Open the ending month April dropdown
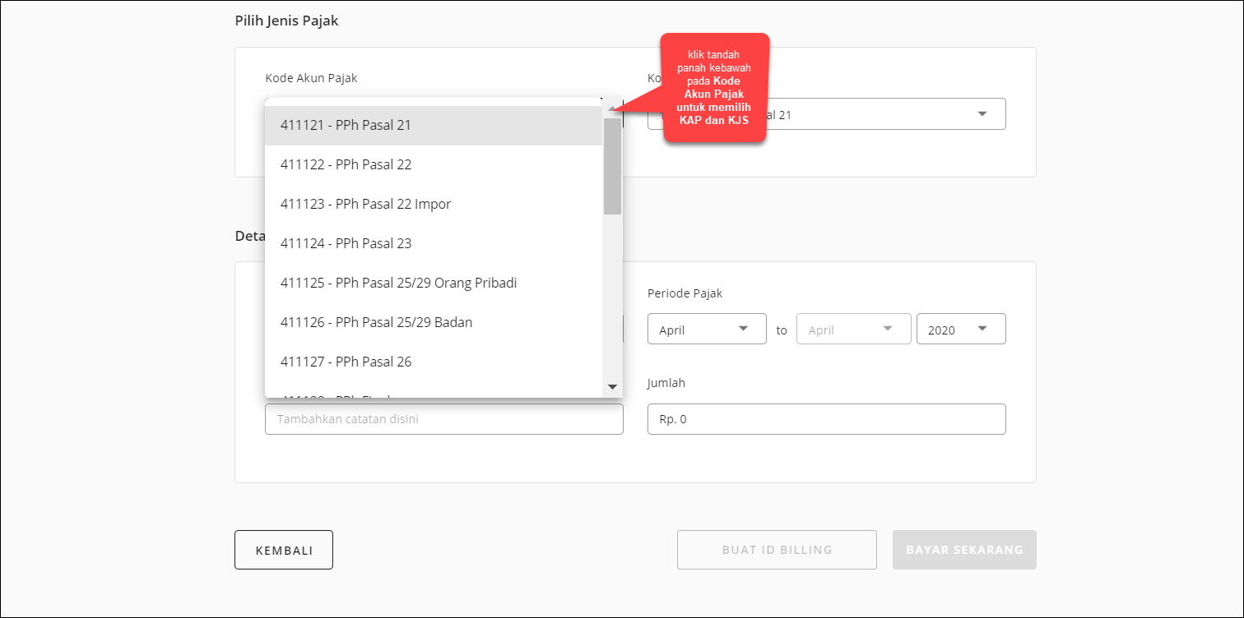 (x=854, y=329)
